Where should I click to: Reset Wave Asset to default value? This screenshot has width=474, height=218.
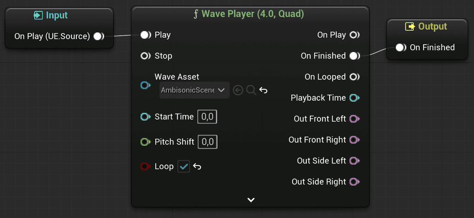point(264,90)
